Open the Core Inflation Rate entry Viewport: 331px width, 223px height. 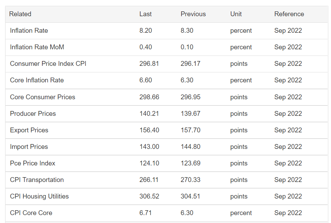pyautogui.click(x=37, y=80)
